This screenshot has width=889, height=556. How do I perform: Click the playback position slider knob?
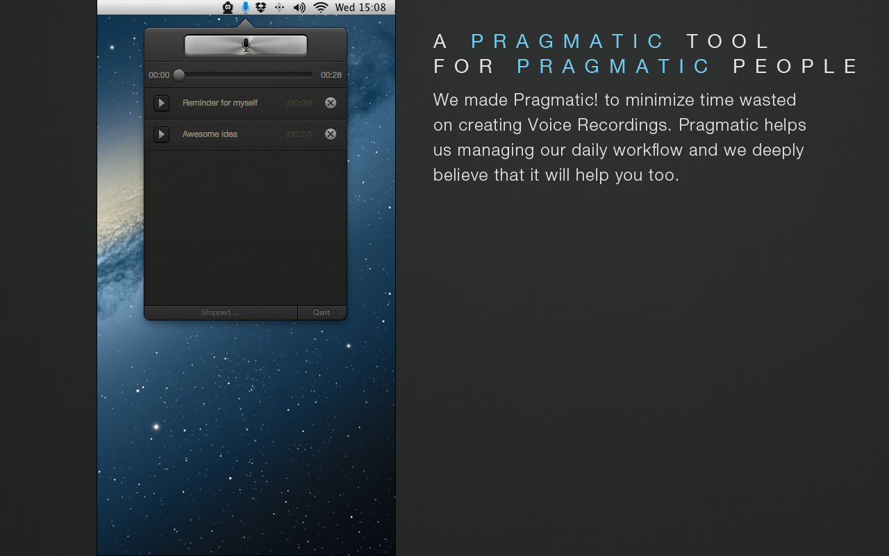click(179, 75)
